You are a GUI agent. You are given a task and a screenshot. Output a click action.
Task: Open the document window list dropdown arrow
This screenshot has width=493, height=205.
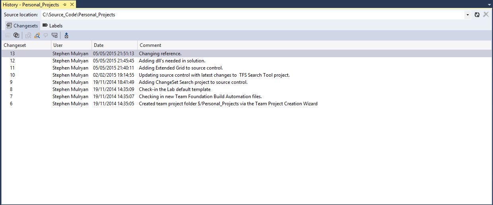pyautogui.click(x=489, y=5)
